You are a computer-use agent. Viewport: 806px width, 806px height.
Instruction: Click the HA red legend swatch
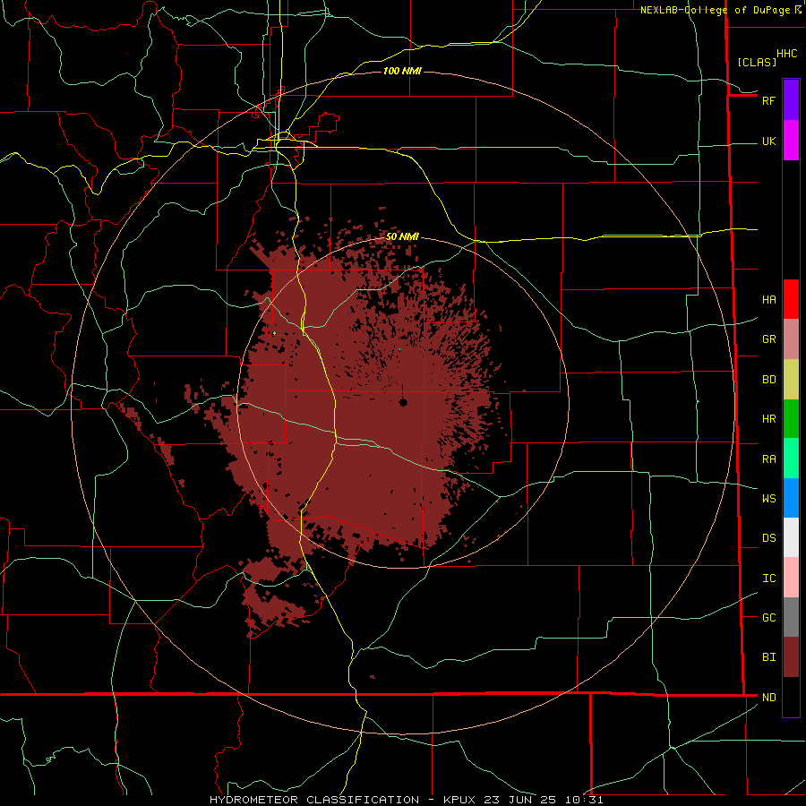791,299
